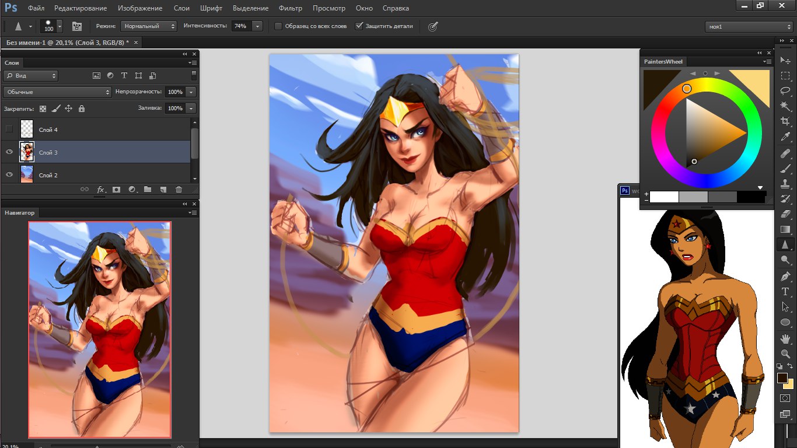
Task: Open blend mode 'Обычные' dropdown
Action: (57, 92)
